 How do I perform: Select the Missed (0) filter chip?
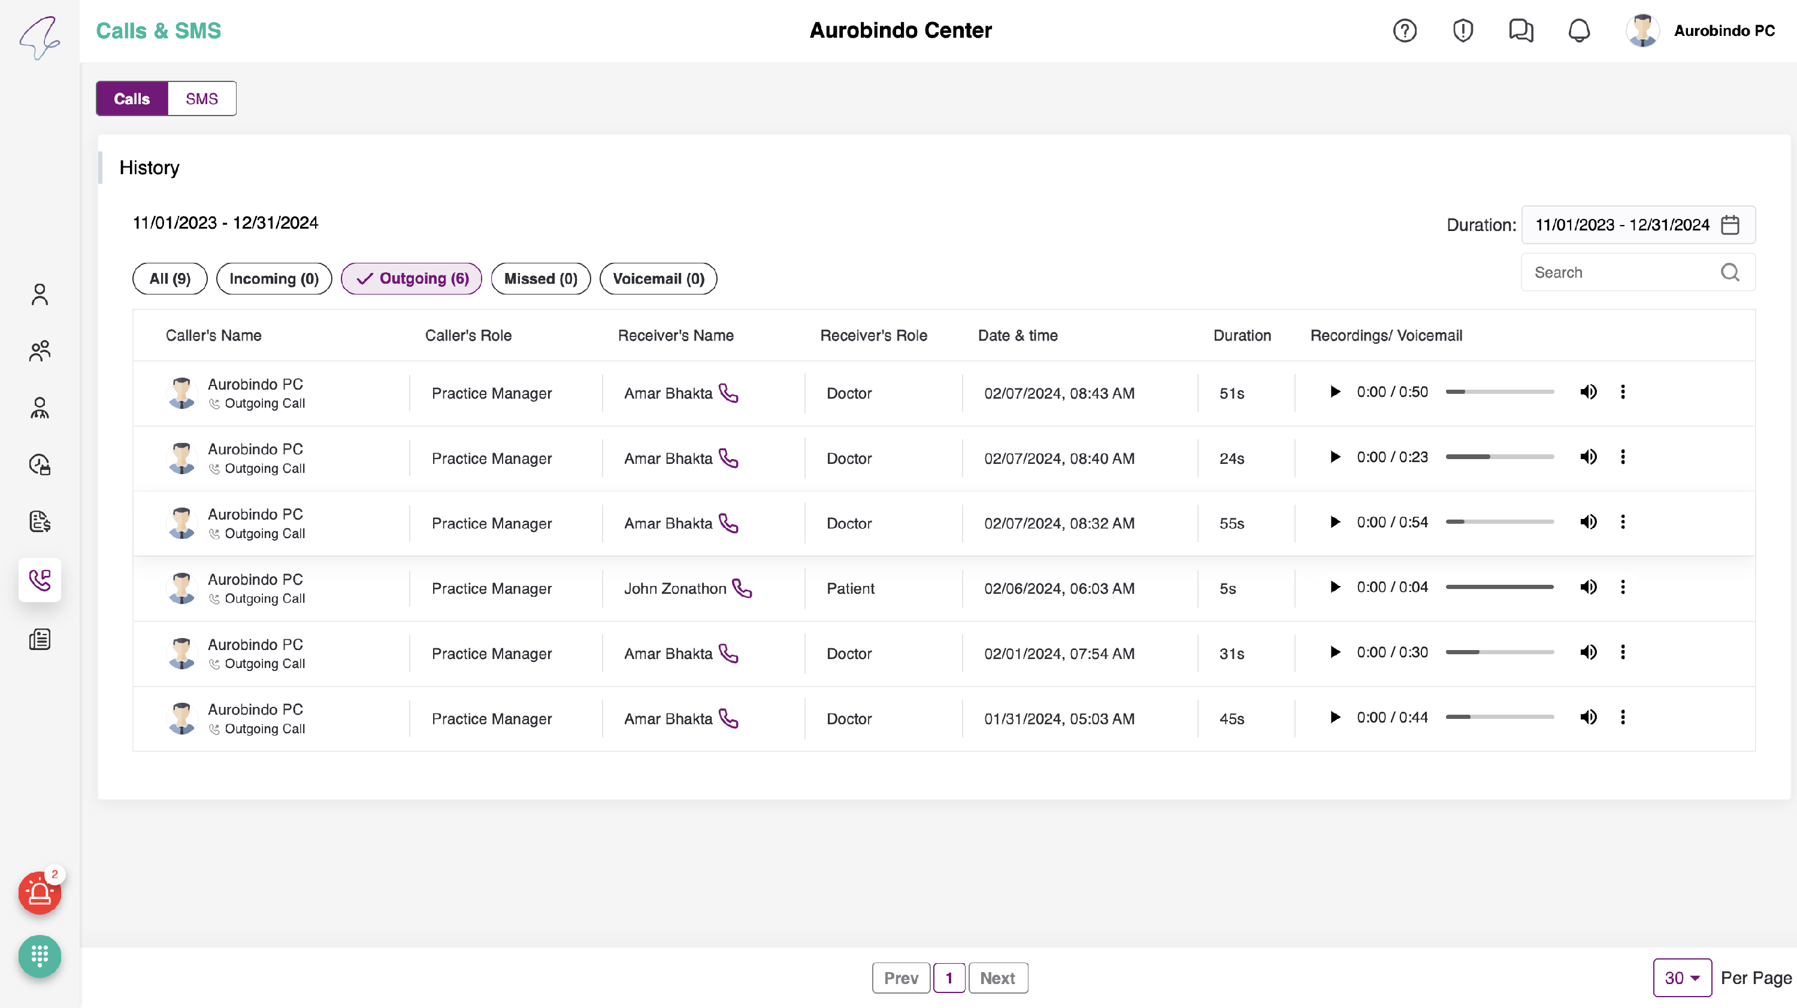point(541,279)
